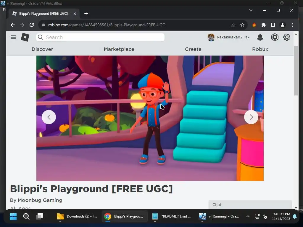Open the Chrome profile icon
The width and height of the screenshot is (303, 227).
(x=283, y=25)
